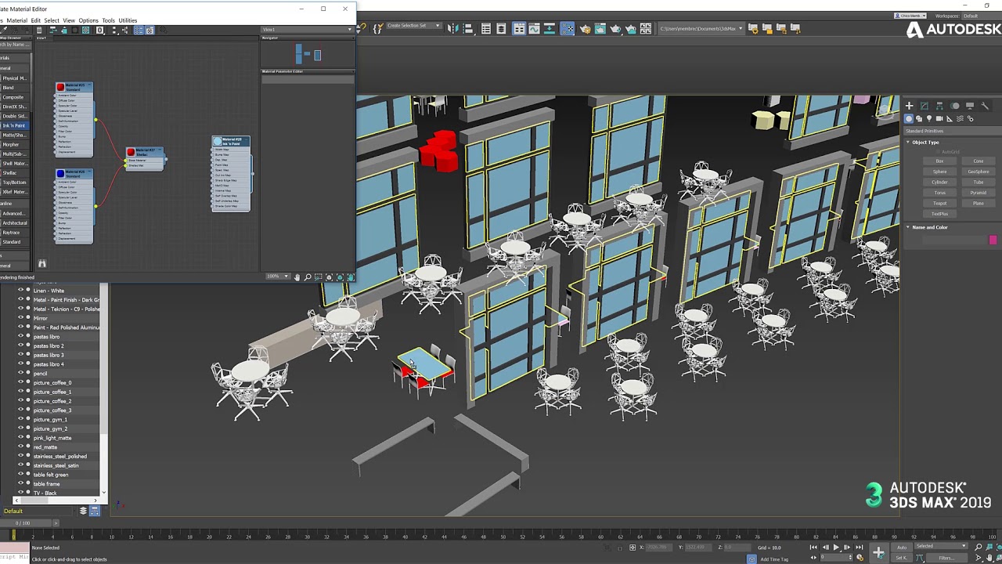This screenshot has height=564, width=1002.
Task: Click the pink object color swatch
Action: pyautogui.click(x=993, y=240)
